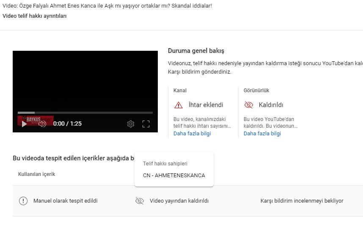Select CN - AHMETENESKANCA copyright owner

(174, 176)
